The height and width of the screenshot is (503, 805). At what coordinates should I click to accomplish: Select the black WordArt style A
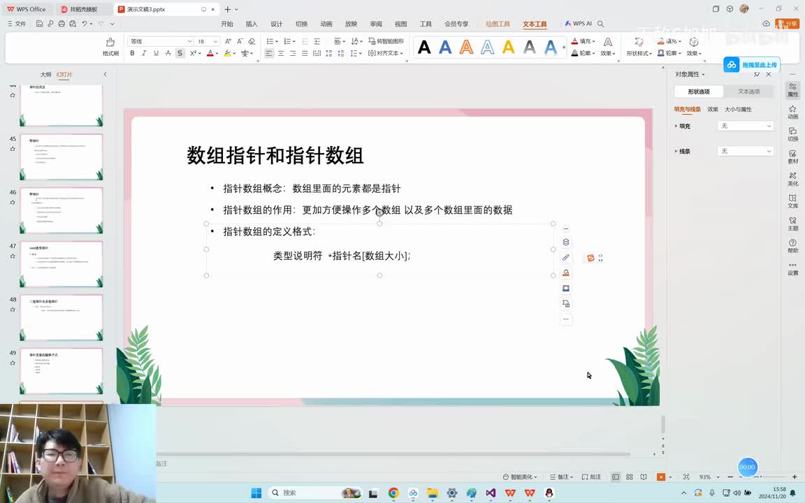tap(424, 48)
